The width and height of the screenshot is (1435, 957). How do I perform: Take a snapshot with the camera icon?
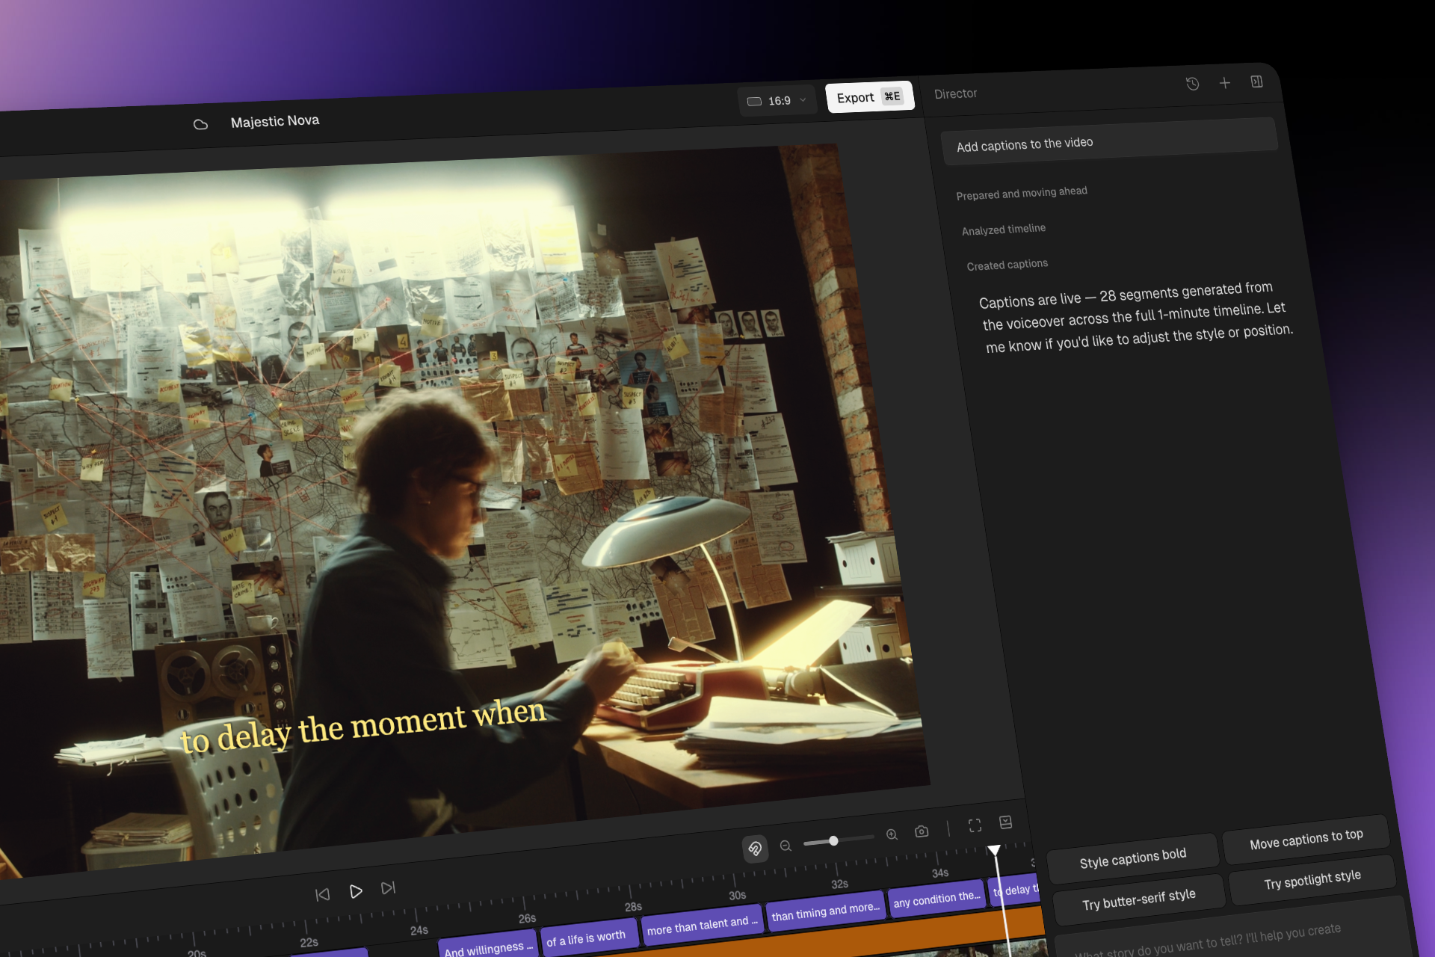pyautogui.click(x=922, y=831)
